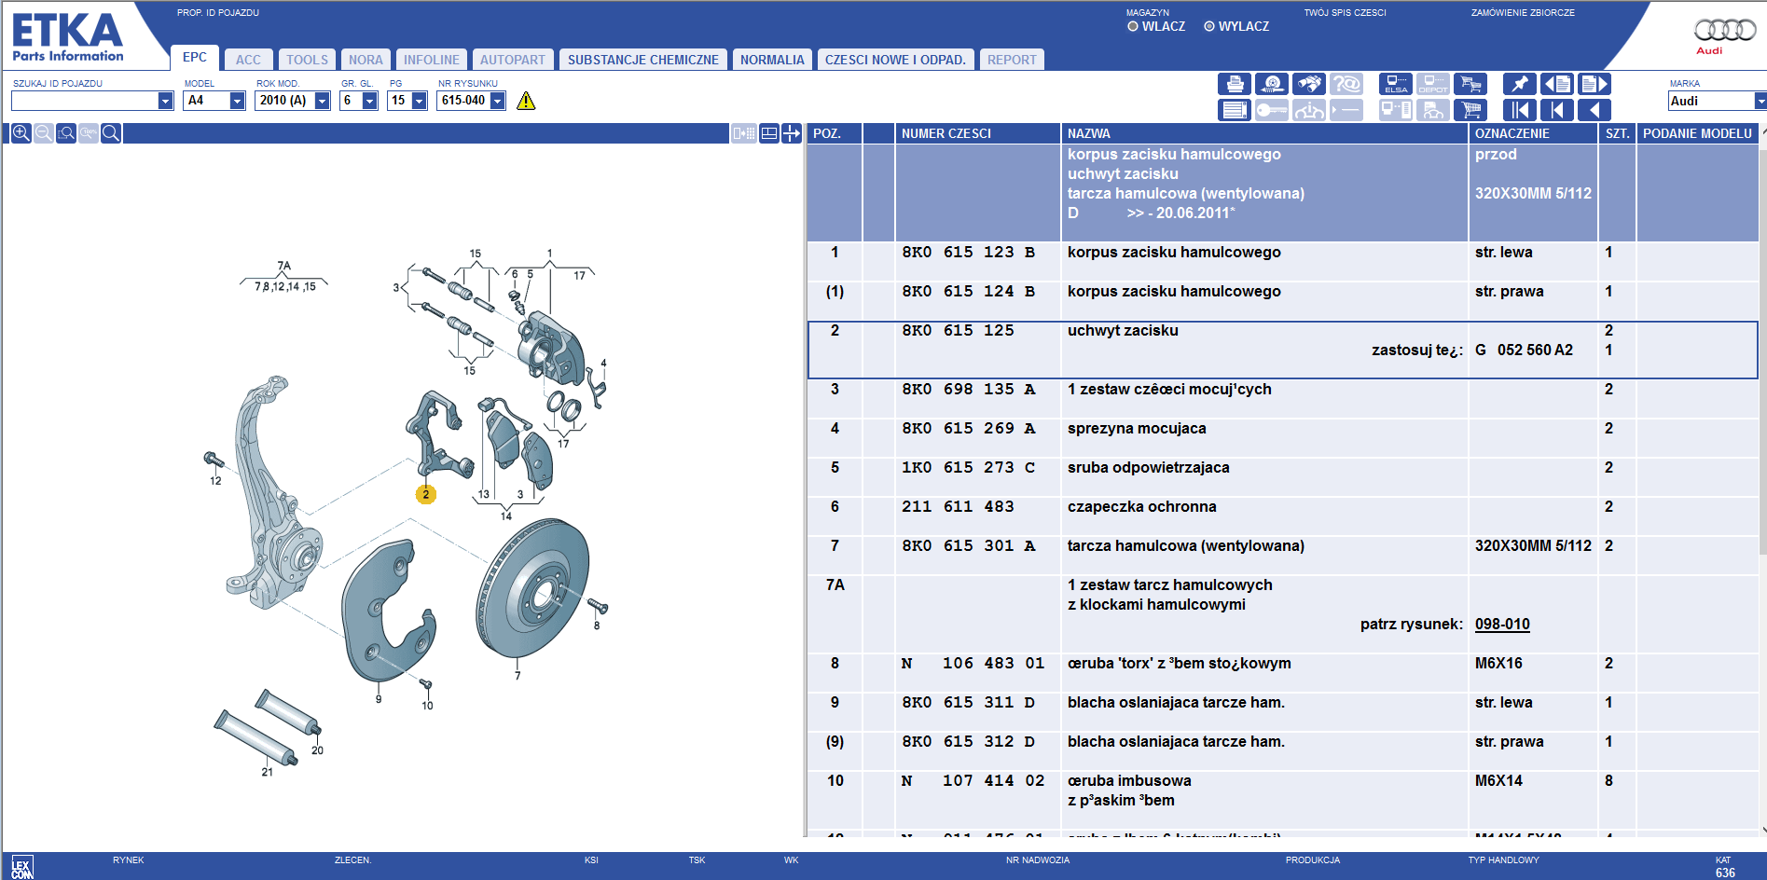
Task: Go to previous illustration page icon
Action: point(1557,84)
